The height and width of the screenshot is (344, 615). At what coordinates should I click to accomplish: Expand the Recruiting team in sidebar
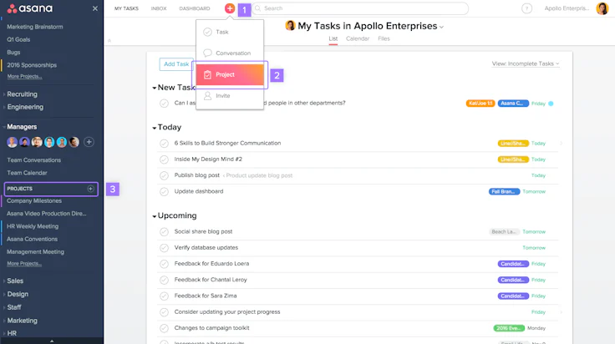(x=22, y=94)
